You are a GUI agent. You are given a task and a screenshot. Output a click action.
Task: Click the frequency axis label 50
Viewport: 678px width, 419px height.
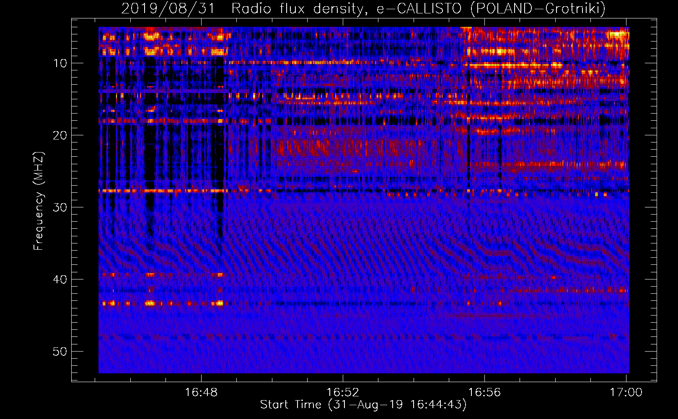pyautogui.click(x=60, y=352)
